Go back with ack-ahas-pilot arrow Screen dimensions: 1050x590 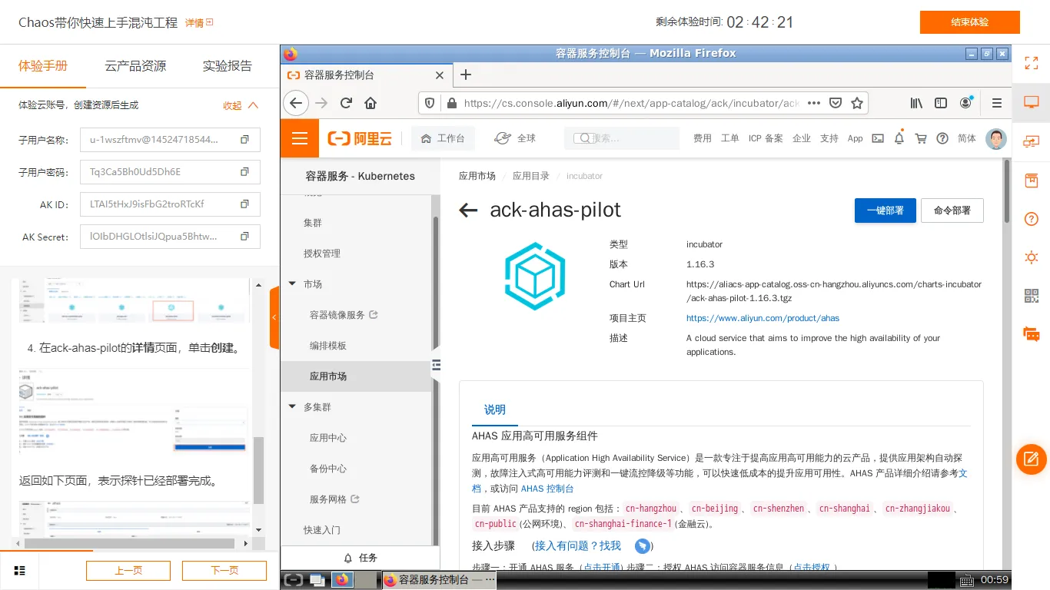click(468, 210)
